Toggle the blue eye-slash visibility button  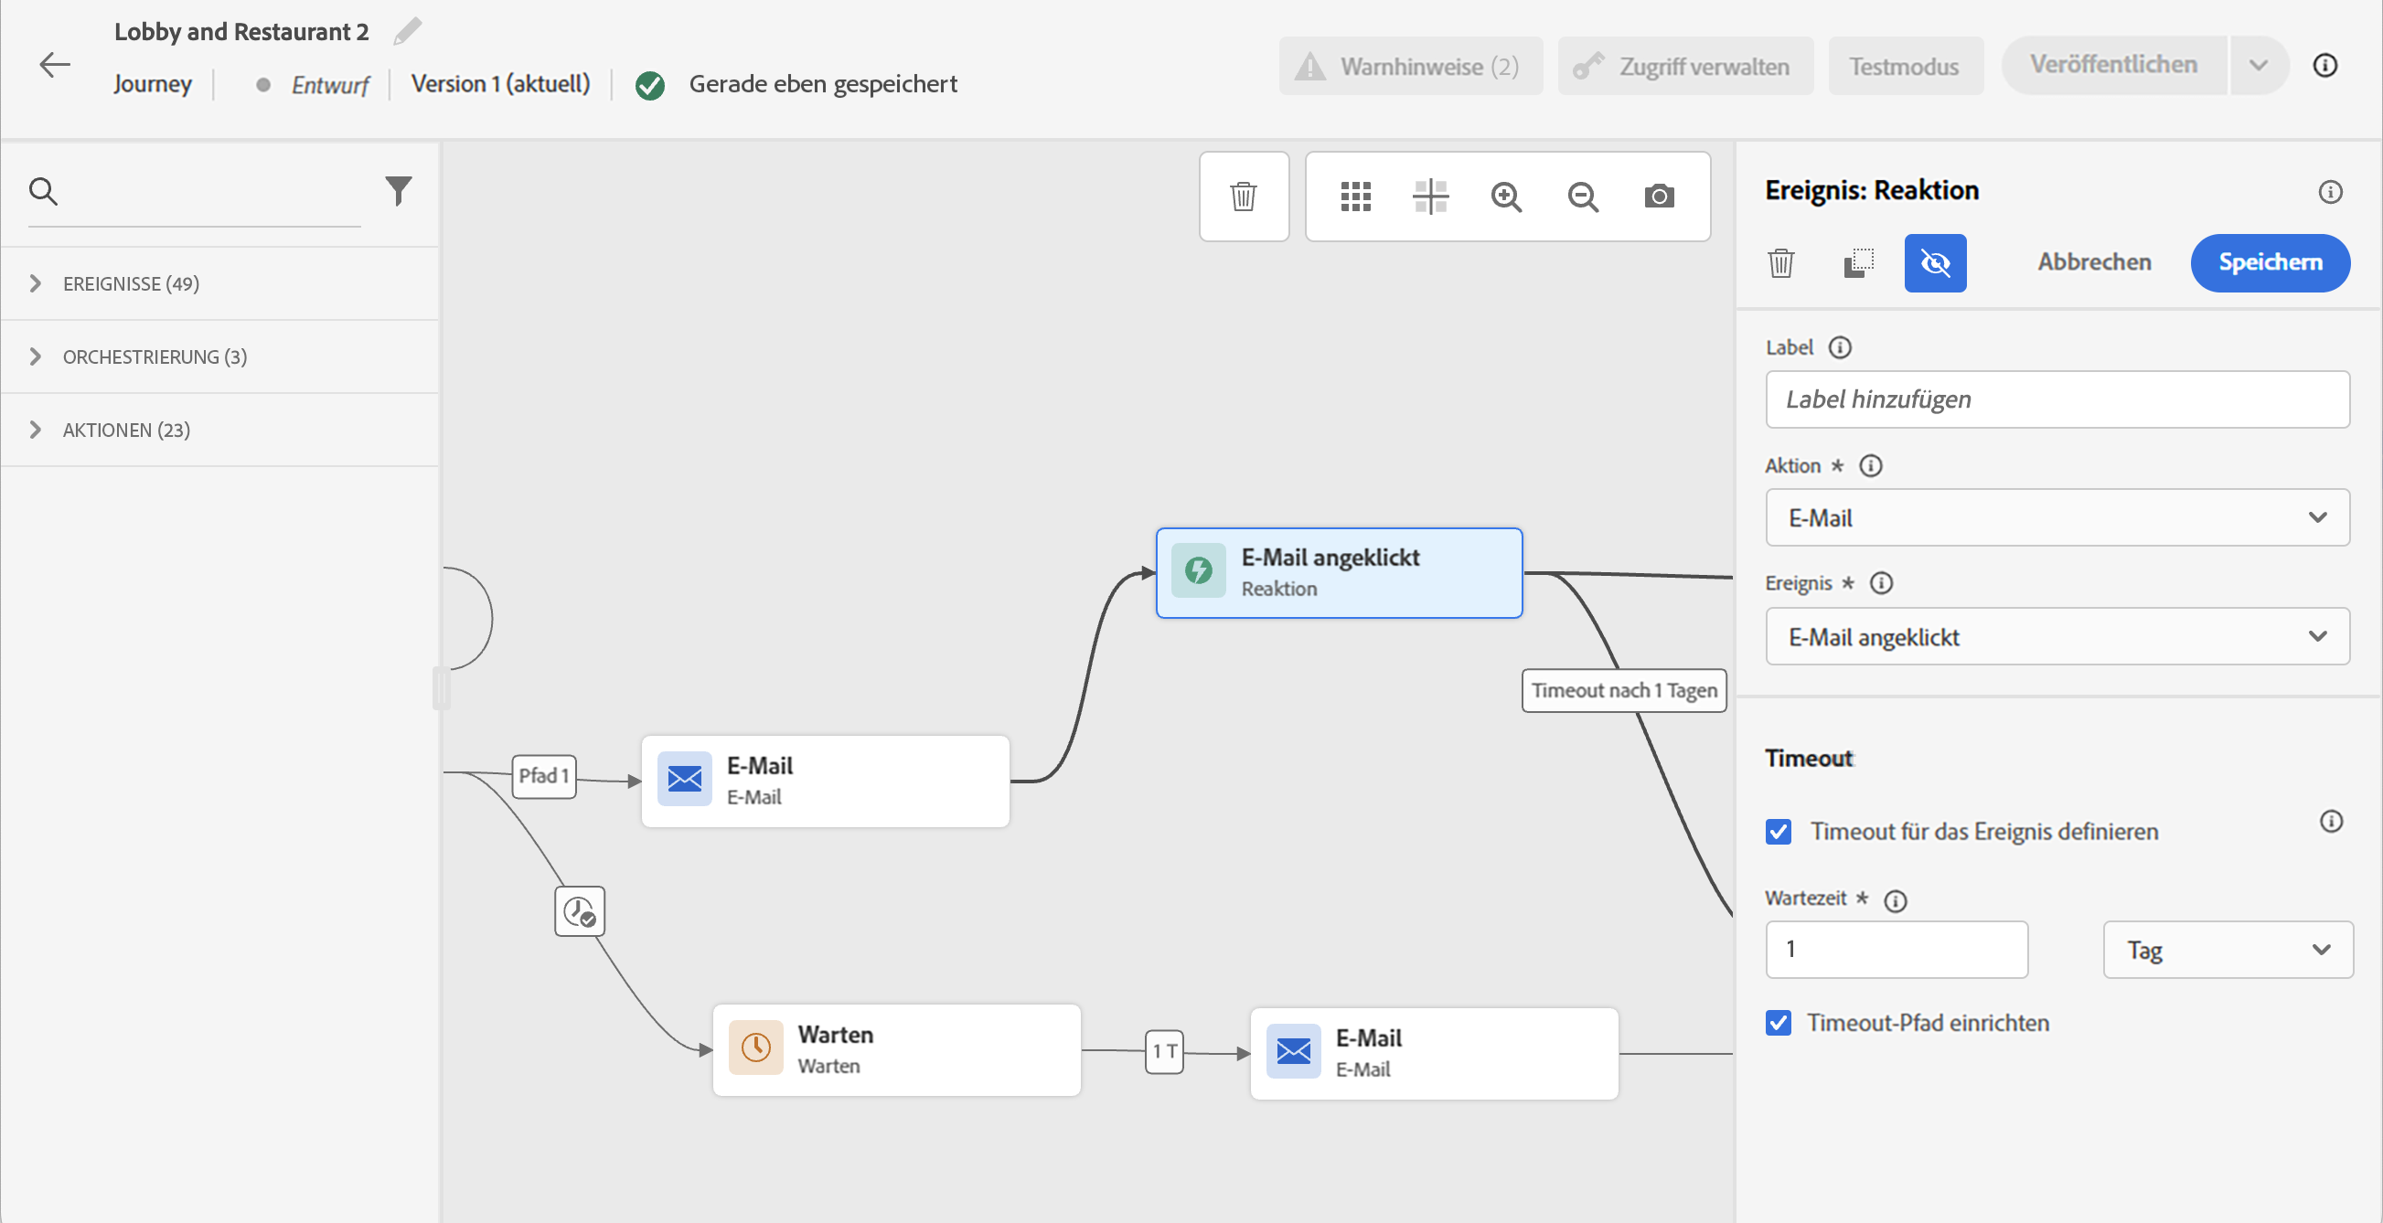point(1934,263)
